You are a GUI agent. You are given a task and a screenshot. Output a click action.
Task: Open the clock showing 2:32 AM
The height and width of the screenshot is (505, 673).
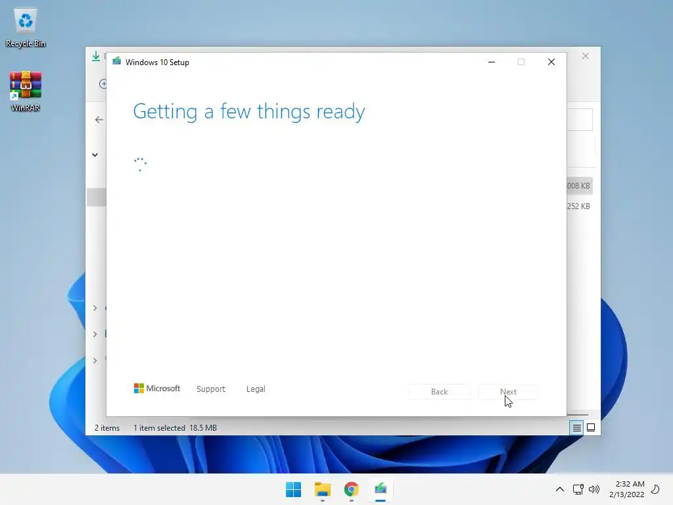pyautogui.click(x=626, y=489)
